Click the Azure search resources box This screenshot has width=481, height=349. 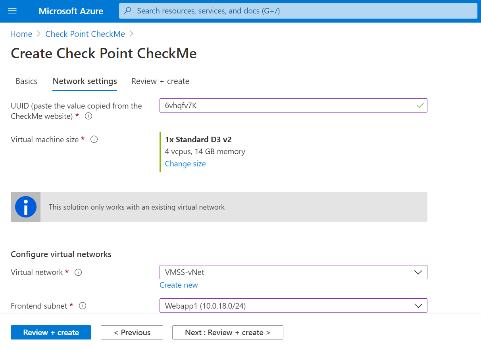point(298,11)
